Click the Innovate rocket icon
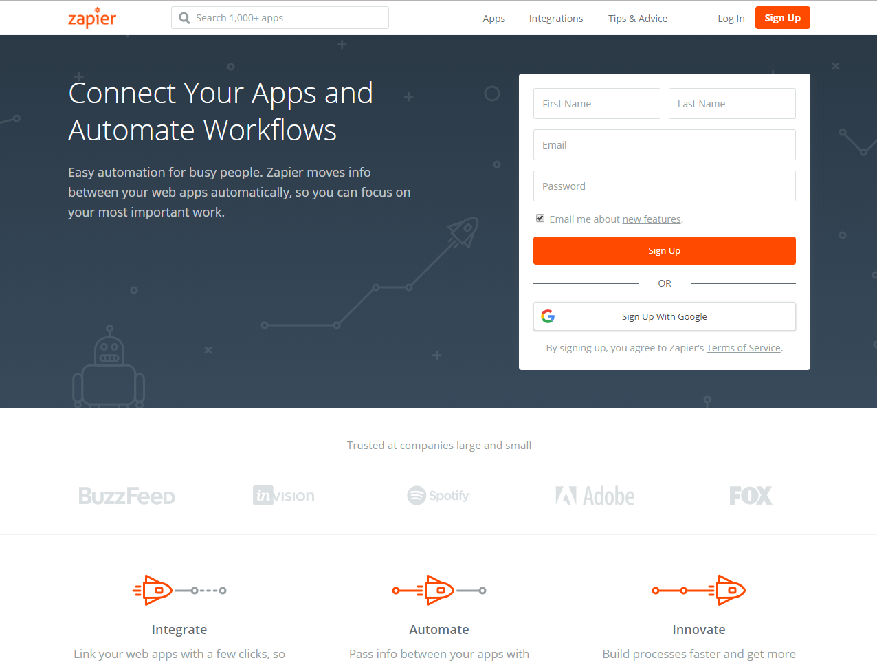 click(699, 590)
